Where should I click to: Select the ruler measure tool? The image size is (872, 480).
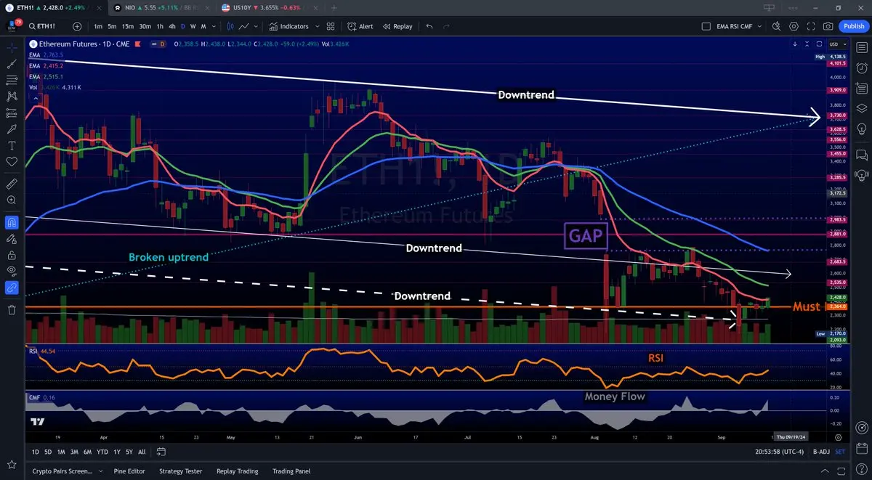12,182
